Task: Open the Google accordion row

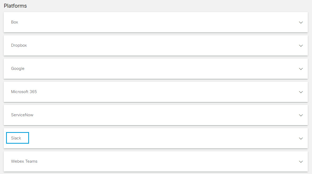Action: tap(155, 69)
